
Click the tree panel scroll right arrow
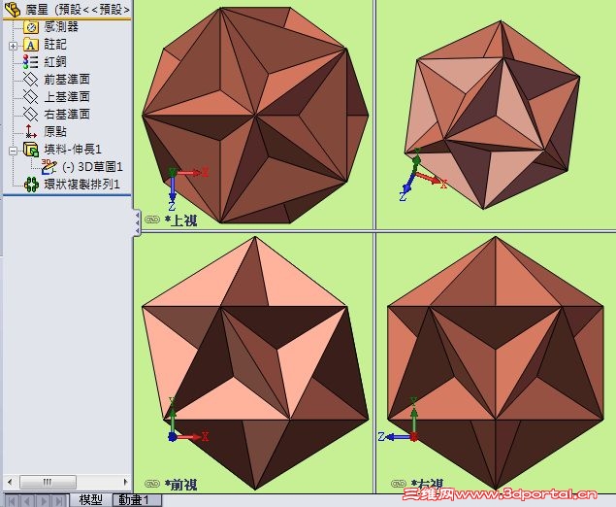pyautogui.click(x=125, y=482)
